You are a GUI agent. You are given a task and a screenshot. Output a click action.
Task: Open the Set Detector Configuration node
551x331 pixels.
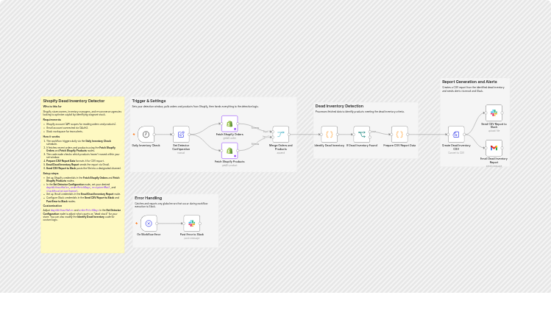pyautogui.click(x=181, y=134)
